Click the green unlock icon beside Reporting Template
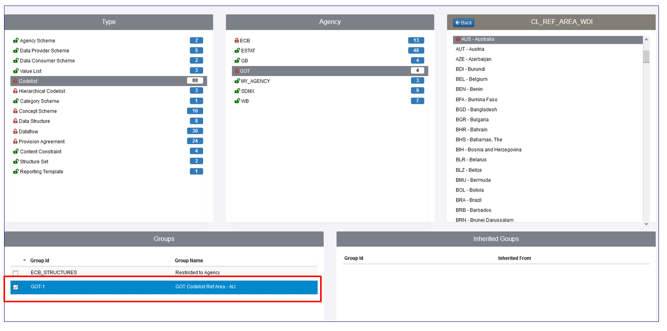 (x=16, y=172)
